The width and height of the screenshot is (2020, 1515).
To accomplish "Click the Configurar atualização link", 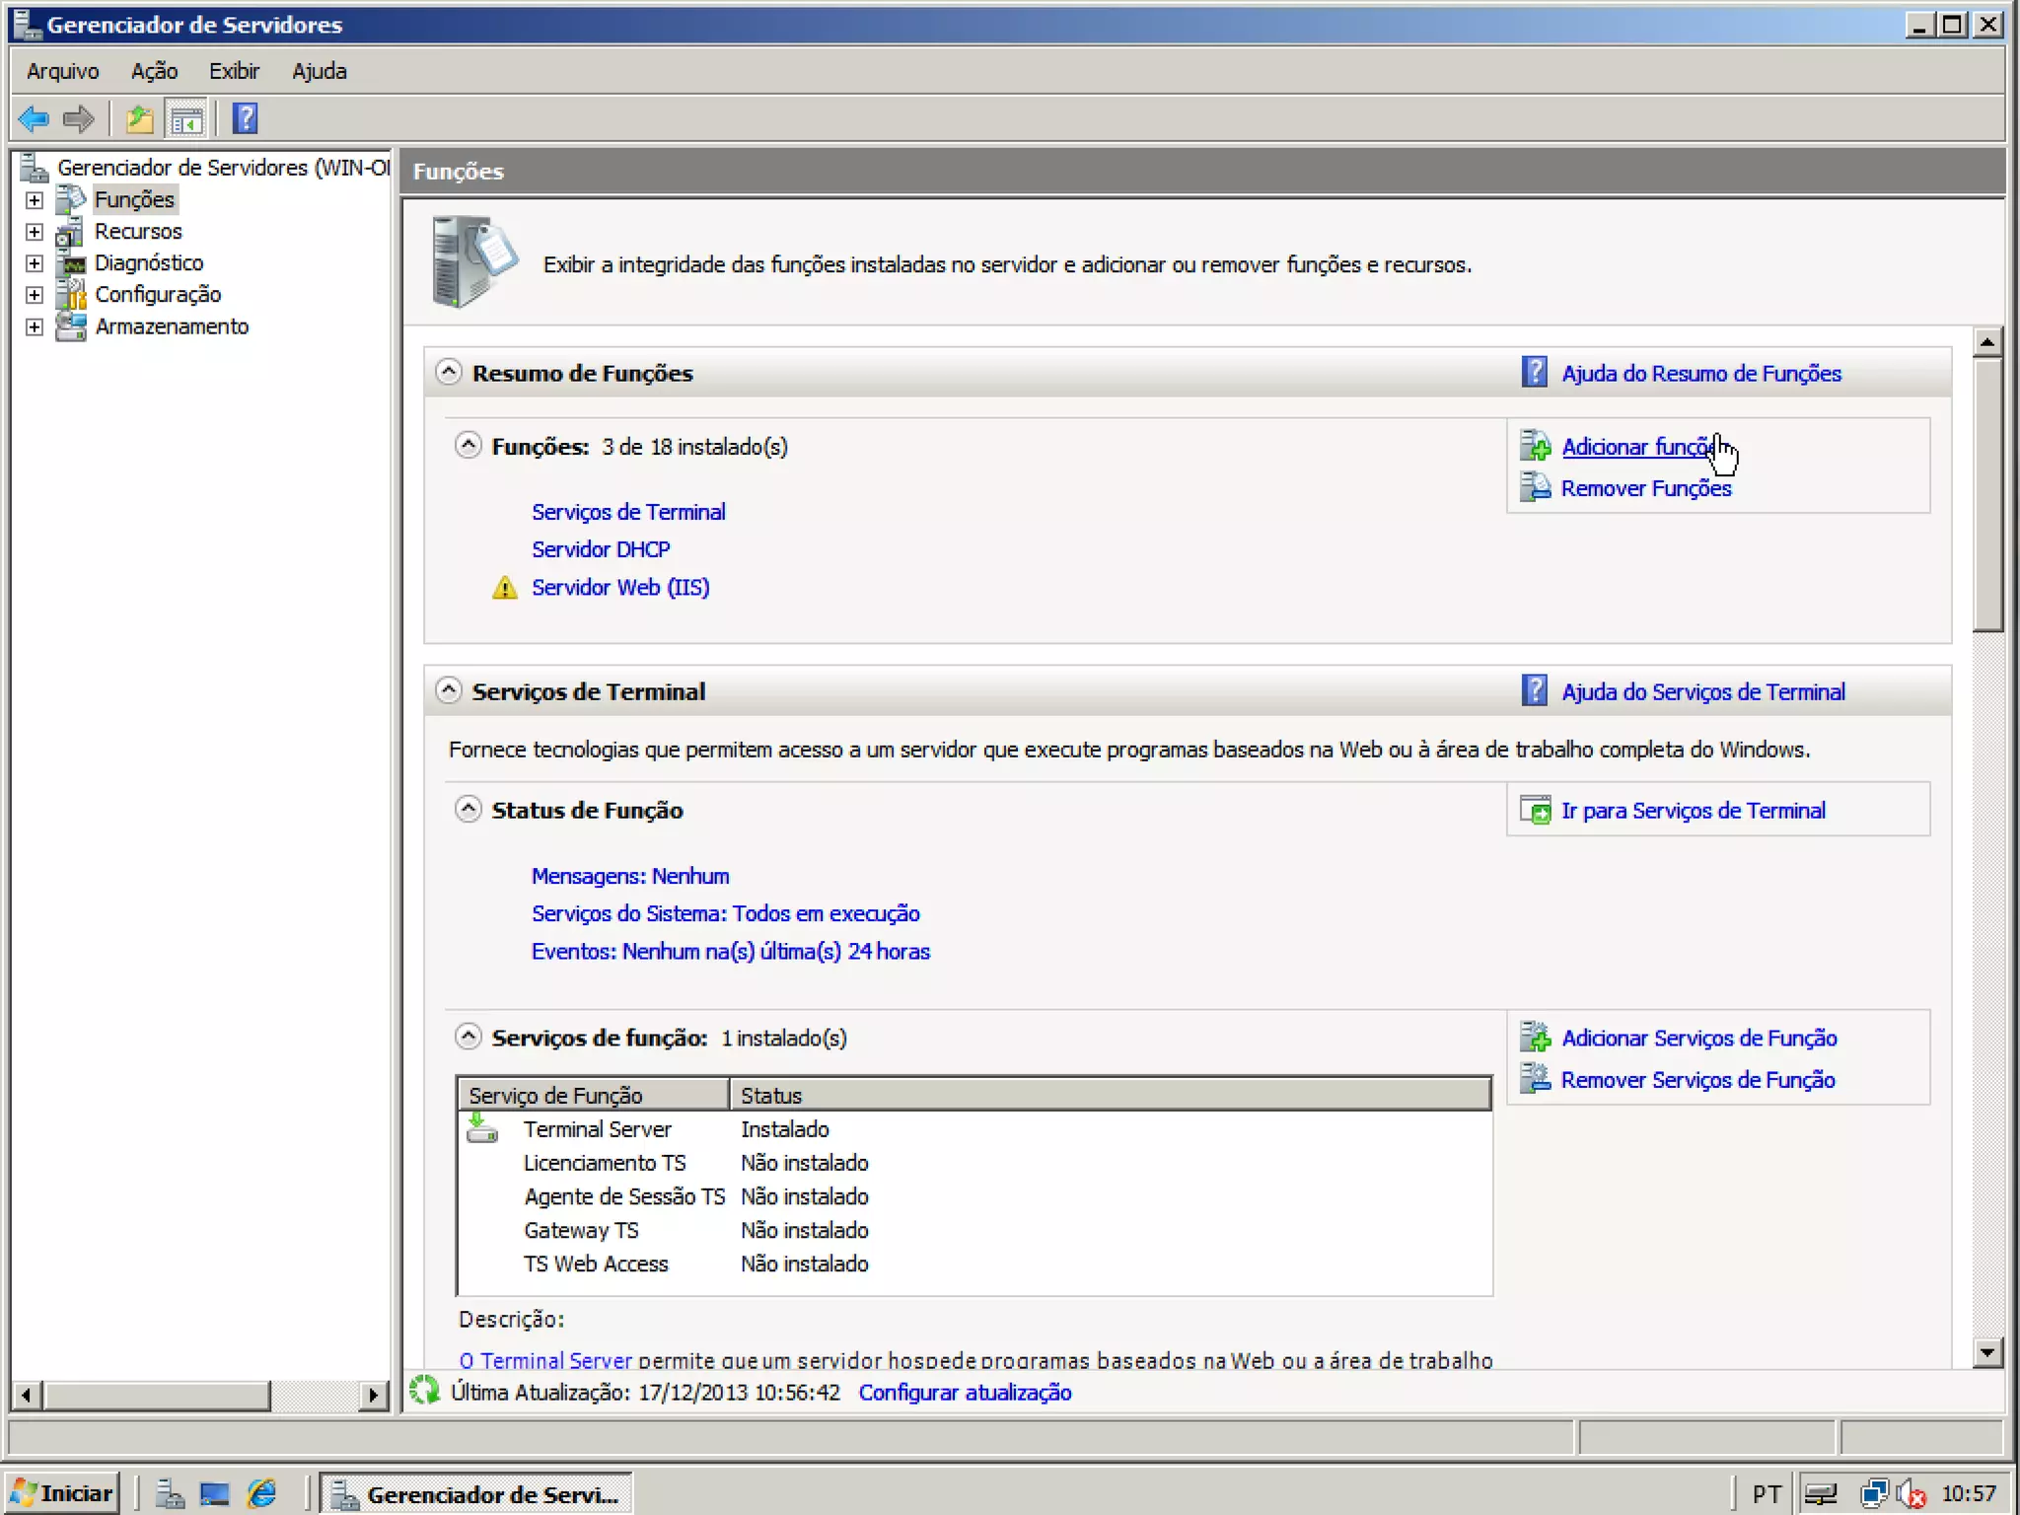I will (965, 1392).
